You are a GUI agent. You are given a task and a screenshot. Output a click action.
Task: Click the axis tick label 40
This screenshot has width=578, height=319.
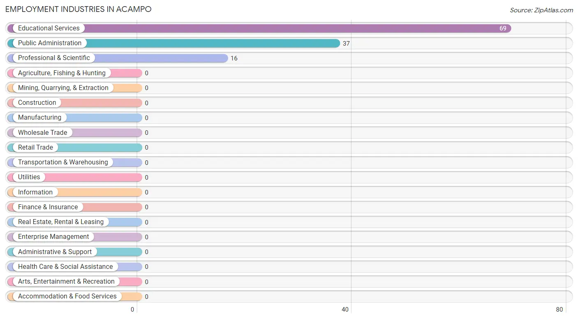pos(345,310)
